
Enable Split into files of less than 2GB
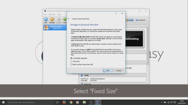71,64
